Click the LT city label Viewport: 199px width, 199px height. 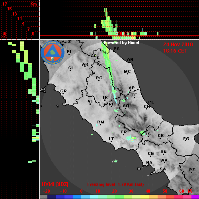coord(111,139)
